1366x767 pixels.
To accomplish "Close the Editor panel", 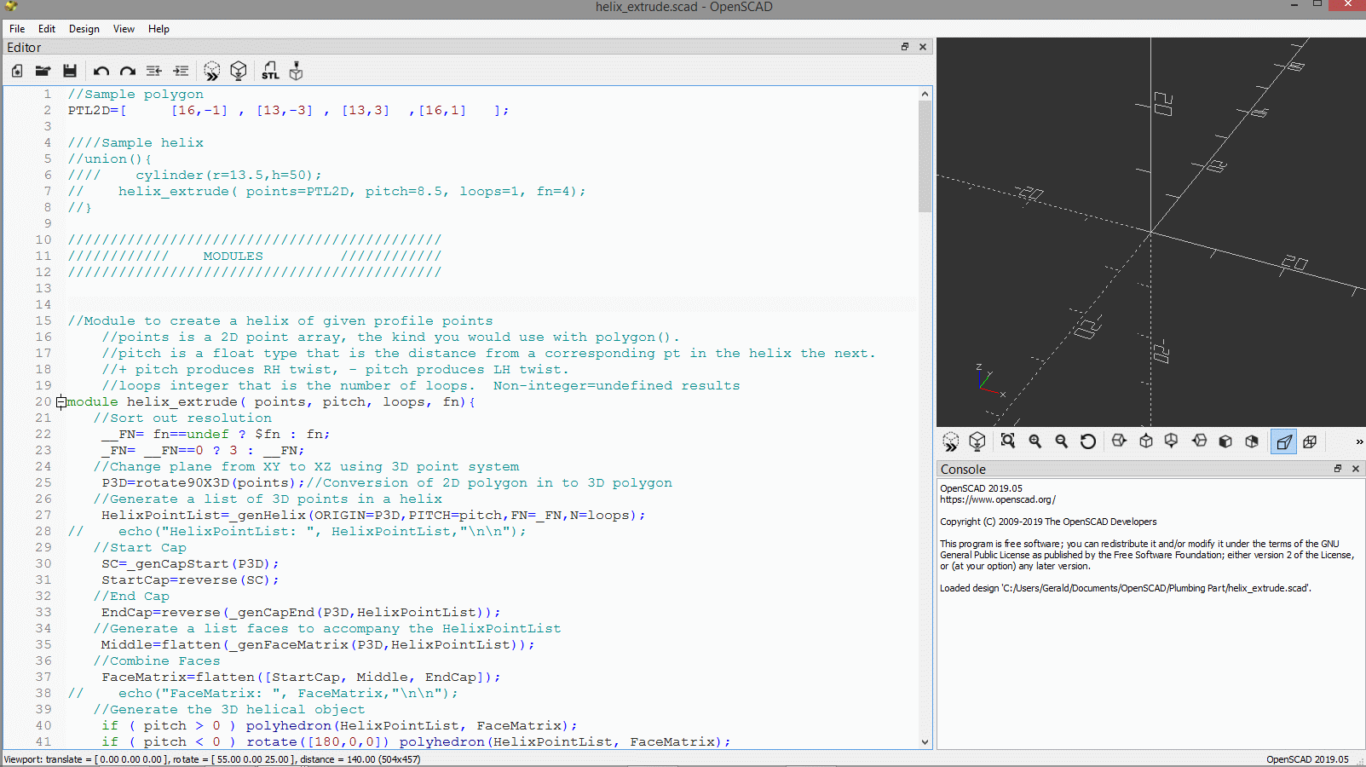I will [923, 47].
